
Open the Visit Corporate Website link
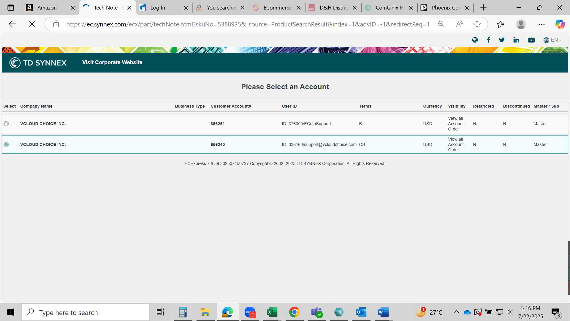112,62
